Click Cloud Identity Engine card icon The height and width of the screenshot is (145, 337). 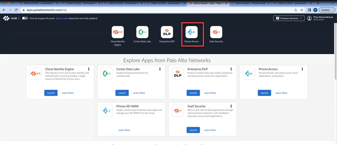tap(35, 74)
